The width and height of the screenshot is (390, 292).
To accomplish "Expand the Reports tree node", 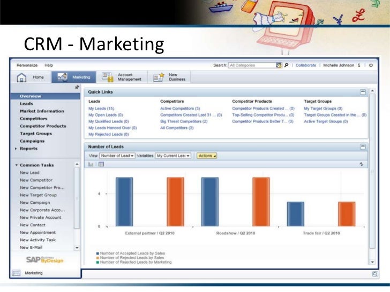I will [16, 149].
